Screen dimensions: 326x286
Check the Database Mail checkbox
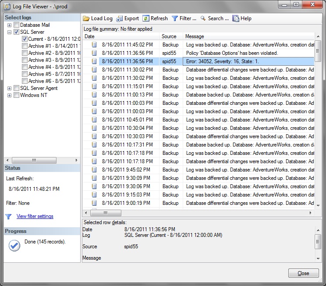[x=17, y=25]
